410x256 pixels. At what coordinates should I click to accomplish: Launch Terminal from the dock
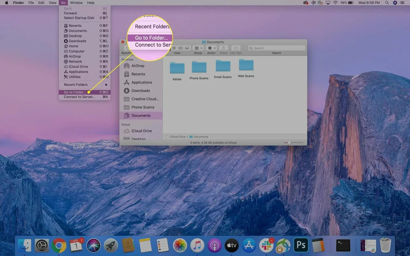pyautogui.click(x=343, y=245)
